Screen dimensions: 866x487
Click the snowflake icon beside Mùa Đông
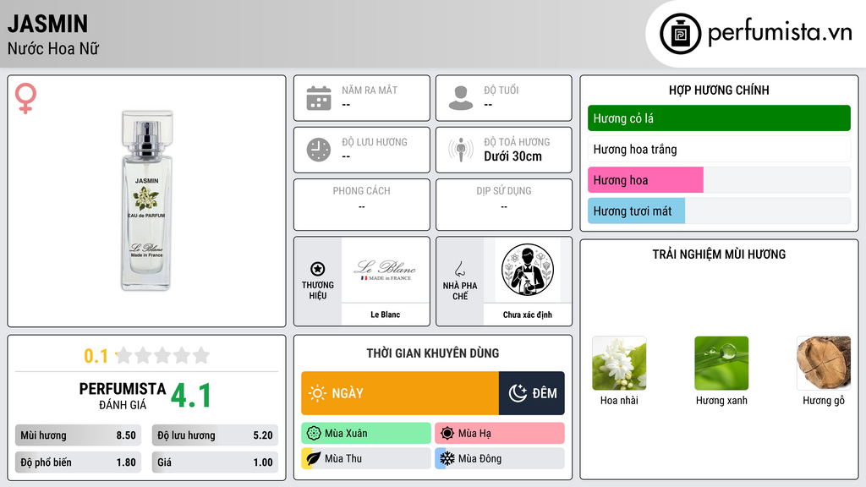point(447,458)
